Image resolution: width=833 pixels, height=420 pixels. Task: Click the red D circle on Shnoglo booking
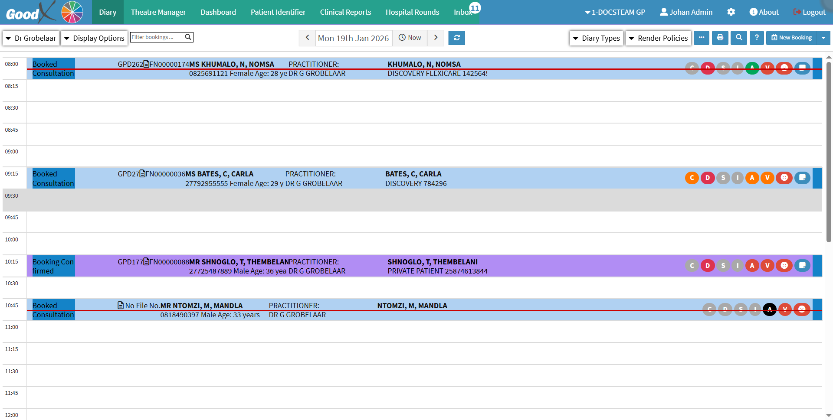(707, 265)
